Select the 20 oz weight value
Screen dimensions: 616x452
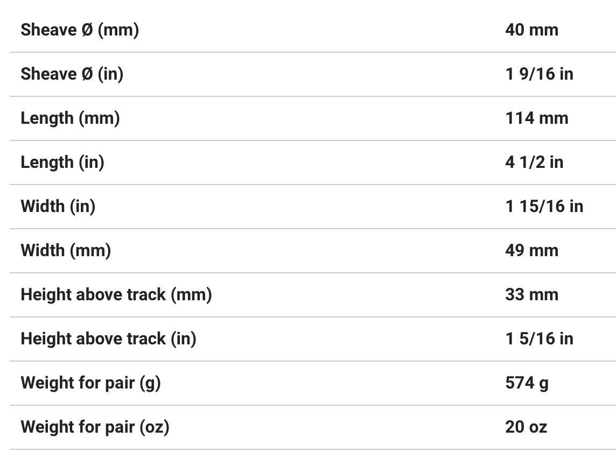coord(526,427)
